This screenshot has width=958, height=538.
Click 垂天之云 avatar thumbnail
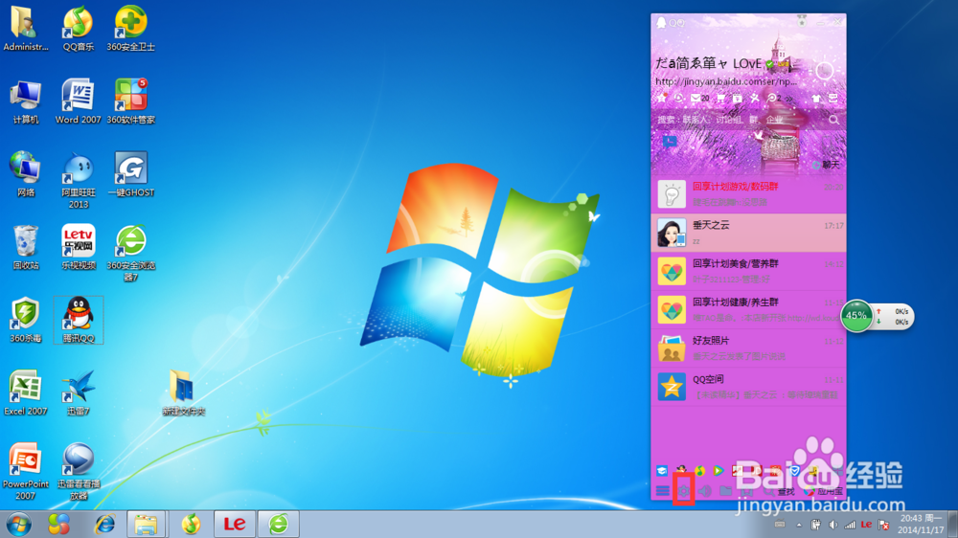pos(672,233)
